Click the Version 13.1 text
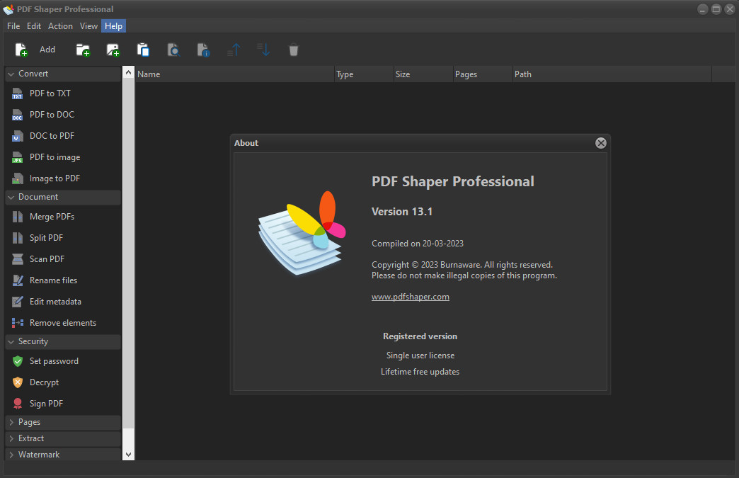This screenshot has height=478, width=739. (x=401, y=212)
